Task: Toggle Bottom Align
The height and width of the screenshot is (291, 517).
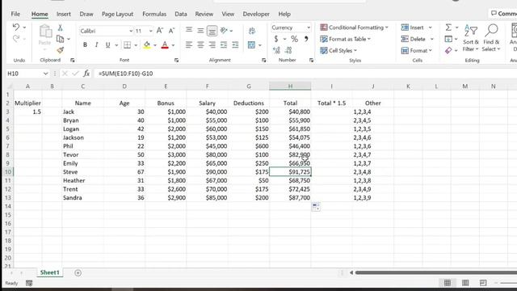Action: click(212, 31)
